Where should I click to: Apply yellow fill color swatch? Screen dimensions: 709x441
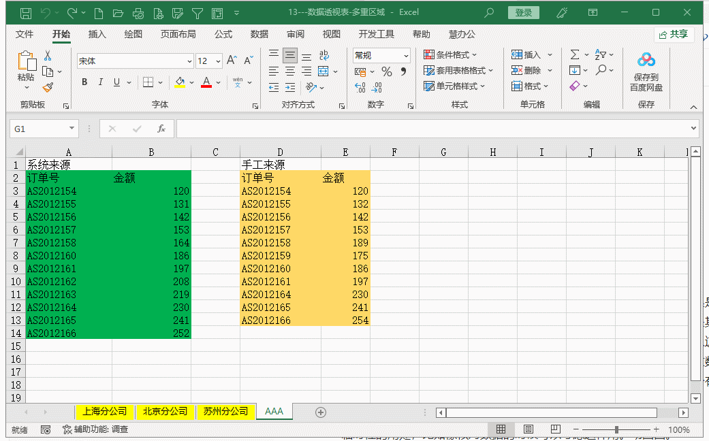pos(180,82)
